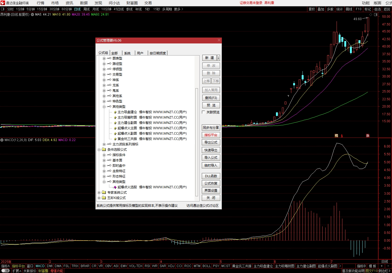Viewport: 392px width, 273px height.
Task: Click the 查找(F3) button
Action: point(211,98)
